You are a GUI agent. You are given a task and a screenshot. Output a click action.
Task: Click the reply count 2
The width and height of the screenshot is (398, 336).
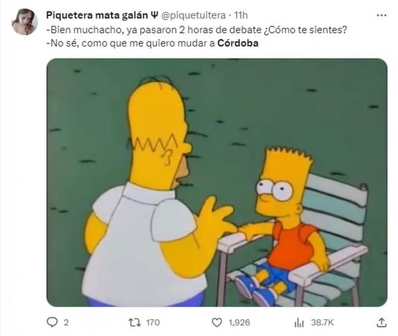(x=66, y=323)
